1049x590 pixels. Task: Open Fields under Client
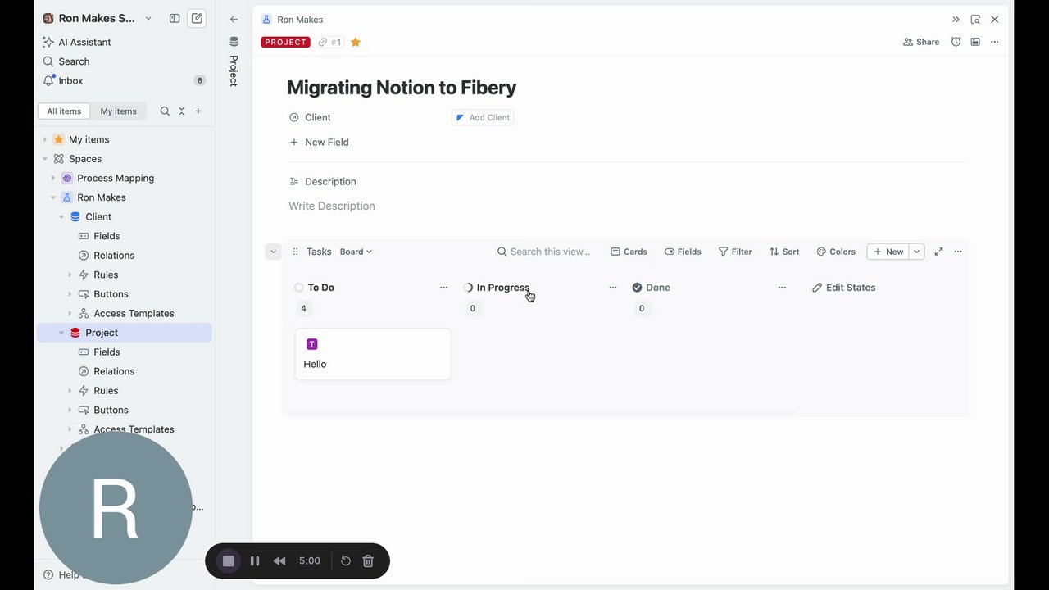(x=107, y=236)
